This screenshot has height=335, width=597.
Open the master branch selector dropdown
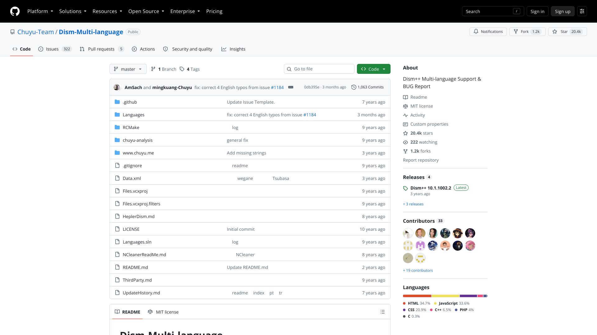[128, 69]
